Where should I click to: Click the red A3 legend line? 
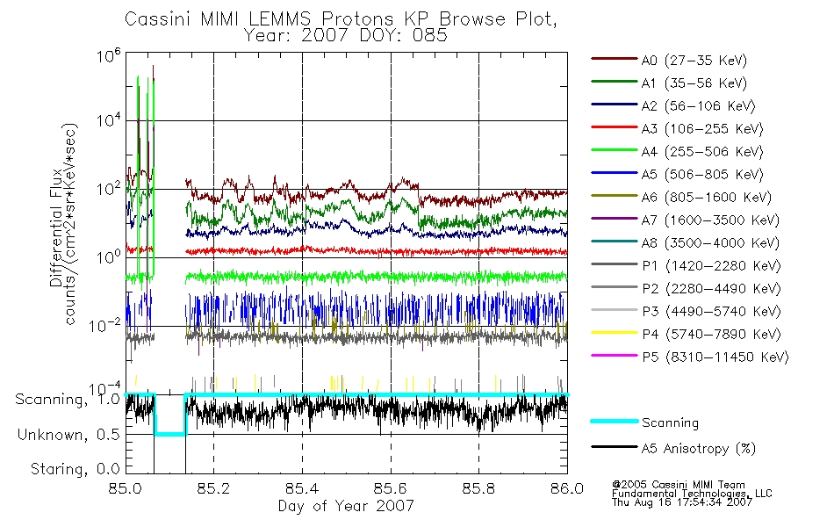(x=614, y=127)
